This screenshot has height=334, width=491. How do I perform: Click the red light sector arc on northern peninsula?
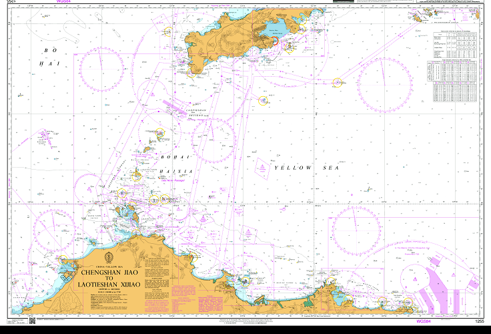[x=274, y=41]
